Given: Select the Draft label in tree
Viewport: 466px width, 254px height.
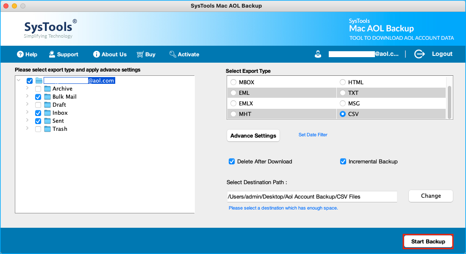Looking at the screenshot, I should click(x=59, y=105).
